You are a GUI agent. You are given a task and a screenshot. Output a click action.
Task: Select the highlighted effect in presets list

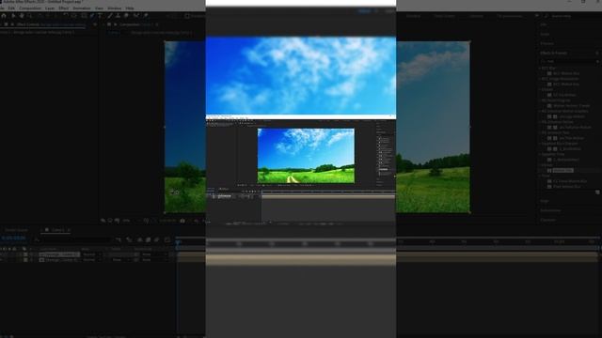[562, 170]
